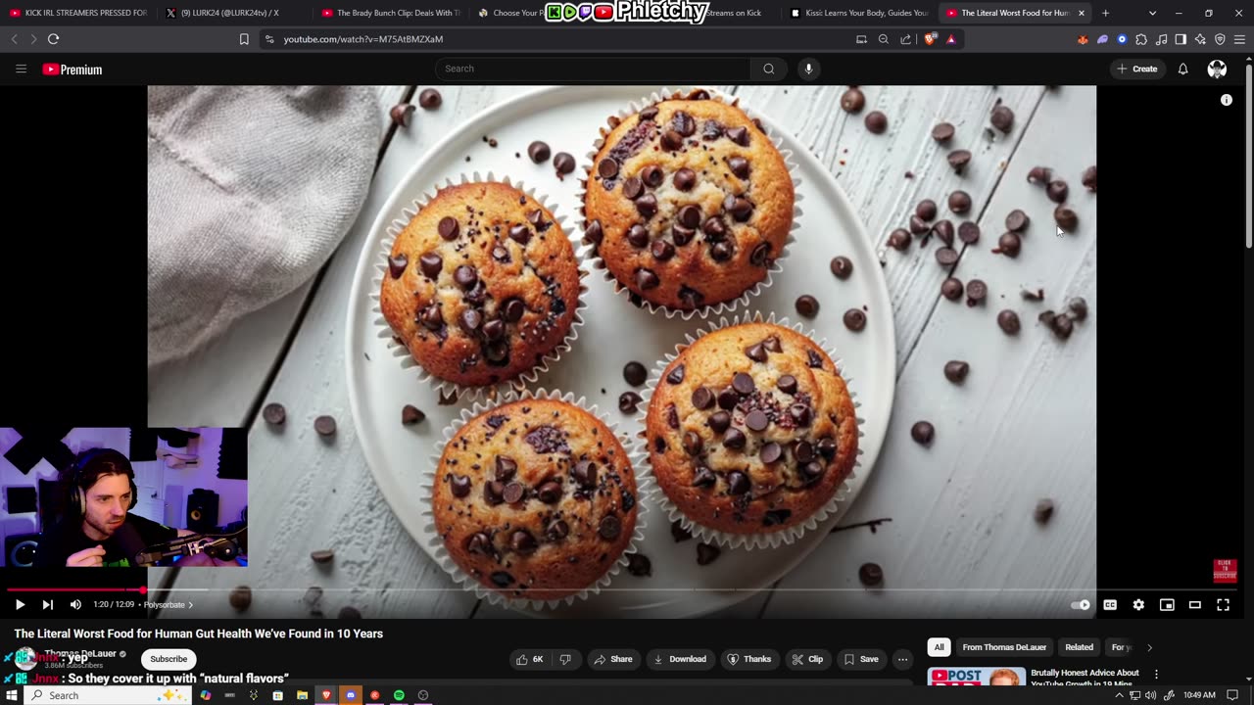
Task: Toggle the browser sidebar panel
Action: [x=1181, y=39]
